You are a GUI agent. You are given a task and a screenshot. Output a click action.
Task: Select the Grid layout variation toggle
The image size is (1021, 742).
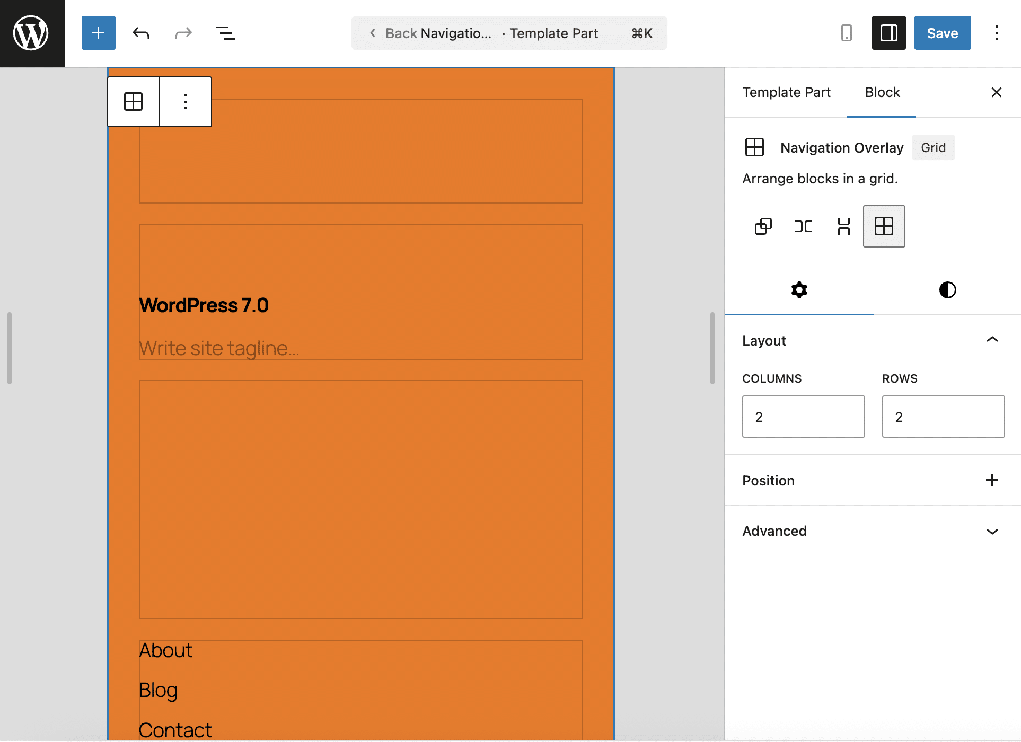click(884, 226)
